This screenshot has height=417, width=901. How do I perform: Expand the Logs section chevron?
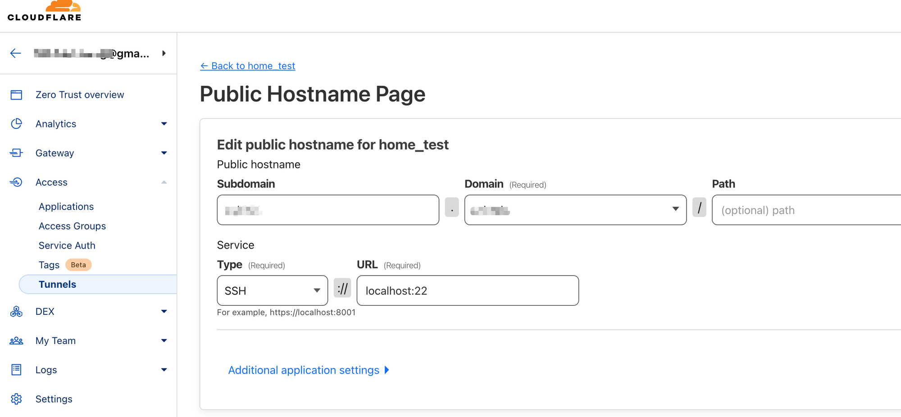point(164,370)
